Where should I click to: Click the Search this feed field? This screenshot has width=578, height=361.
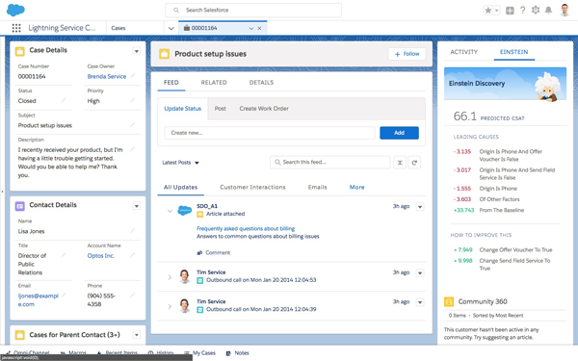[330, 162]
